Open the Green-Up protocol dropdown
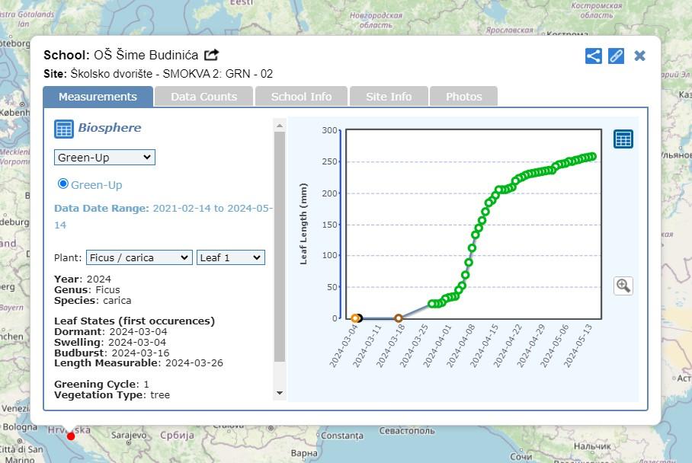The height and width of the screenshot is (463, 692). click(104, 158)
